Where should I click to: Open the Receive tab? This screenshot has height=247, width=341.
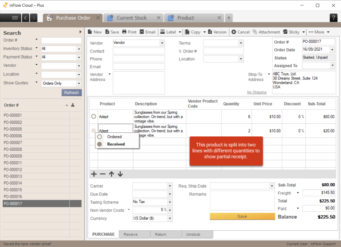[x=134, y=234]
